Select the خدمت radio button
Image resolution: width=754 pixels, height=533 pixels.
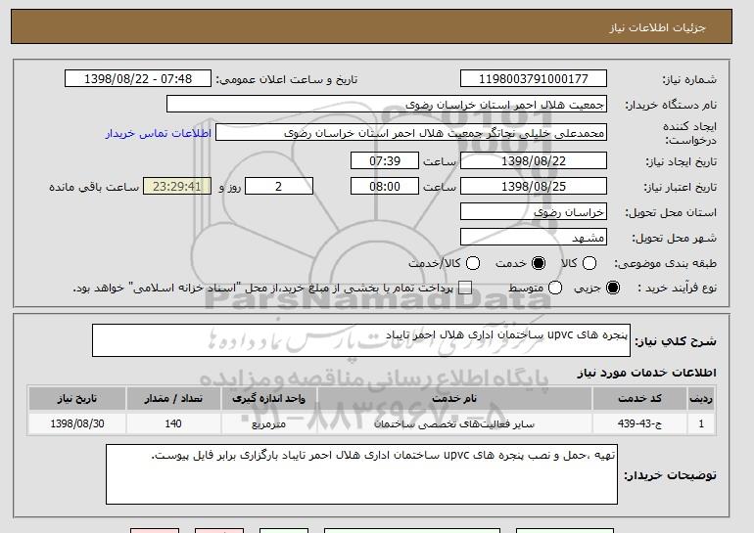pyautogui.click(x=539, y=263)
